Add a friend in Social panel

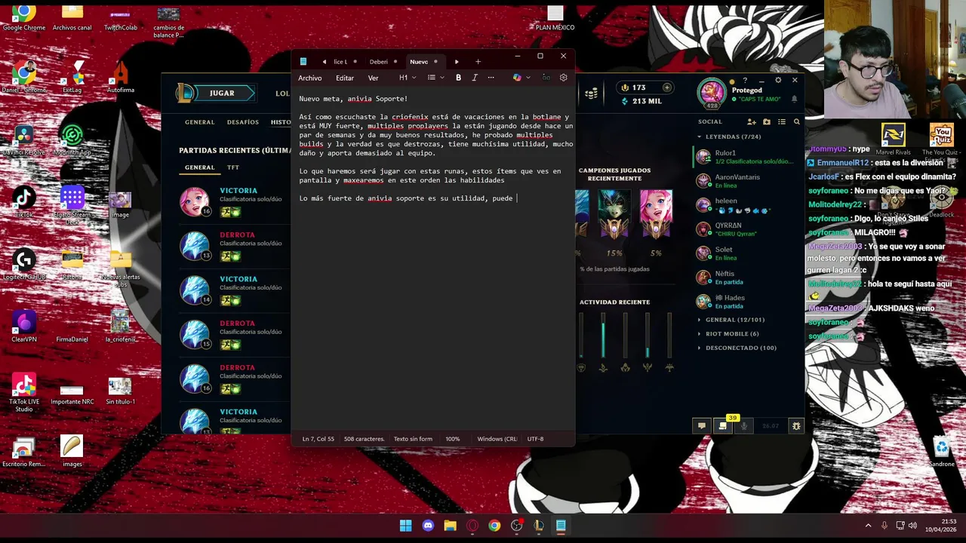click(x=752, y=121)
